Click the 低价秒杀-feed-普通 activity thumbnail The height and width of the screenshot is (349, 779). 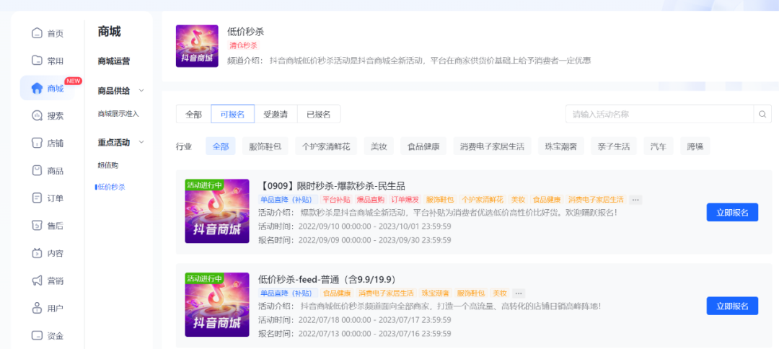[217, 305]
